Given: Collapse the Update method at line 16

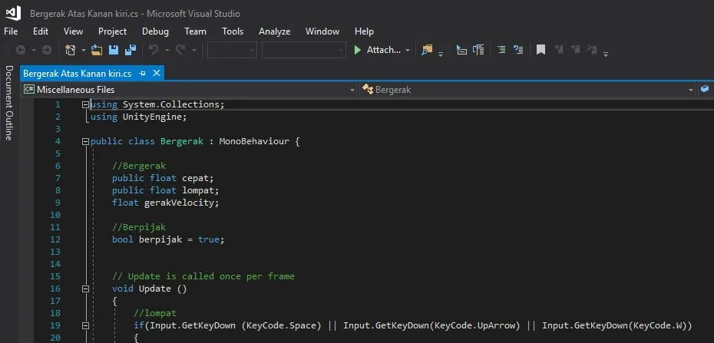Looking at the screenshot, I should (x=84, y=289).
